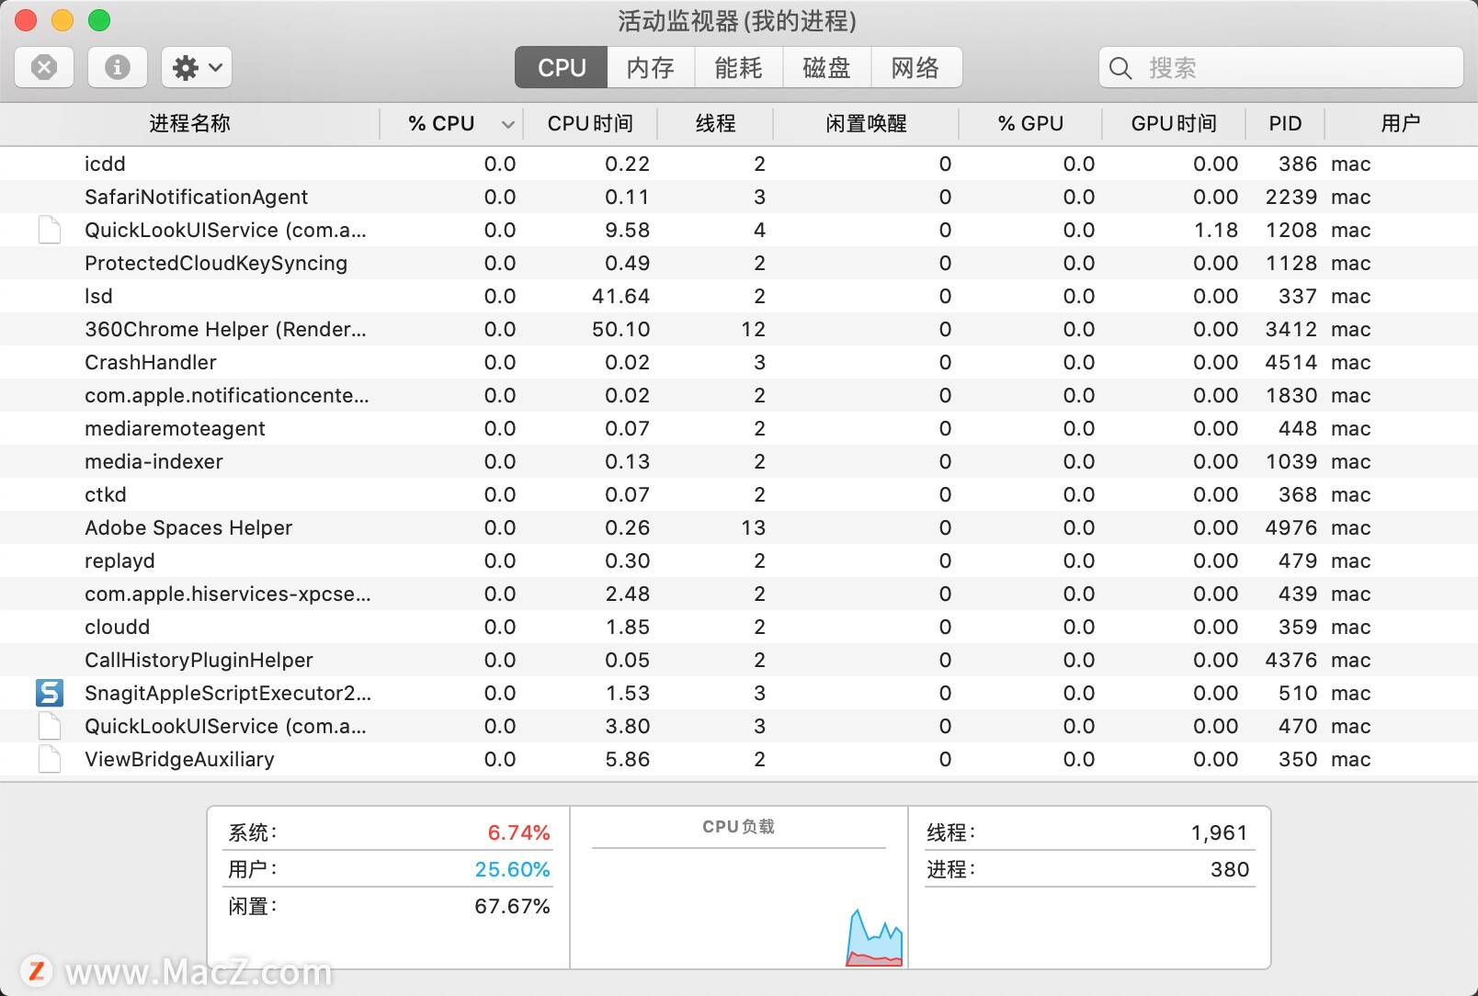The width and height of the screenshot is (1478, 996).
Task: Select the SnagitAppleScriptExecutor2... process name
Action: [x=228, y=693]
